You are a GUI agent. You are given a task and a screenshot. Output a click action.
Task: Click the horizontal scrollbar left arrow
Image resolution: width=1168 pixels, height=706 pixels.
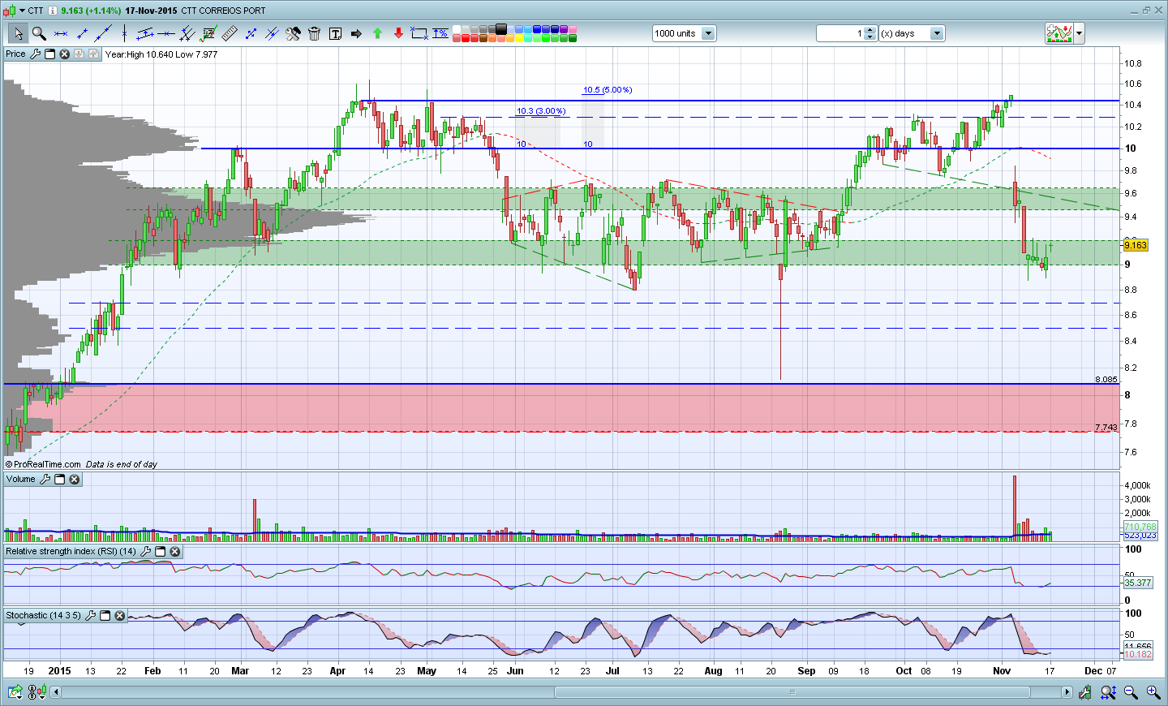tap(56, 692)
